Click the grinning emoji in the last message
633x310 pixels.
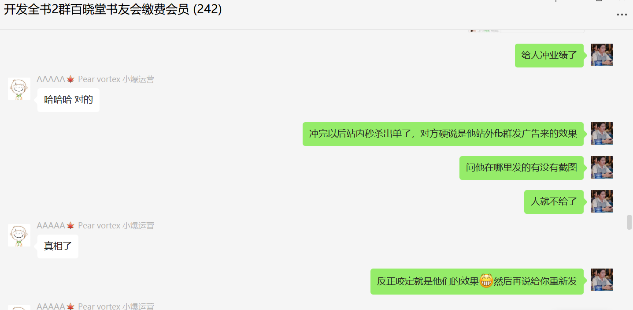(x=486, y=281)
